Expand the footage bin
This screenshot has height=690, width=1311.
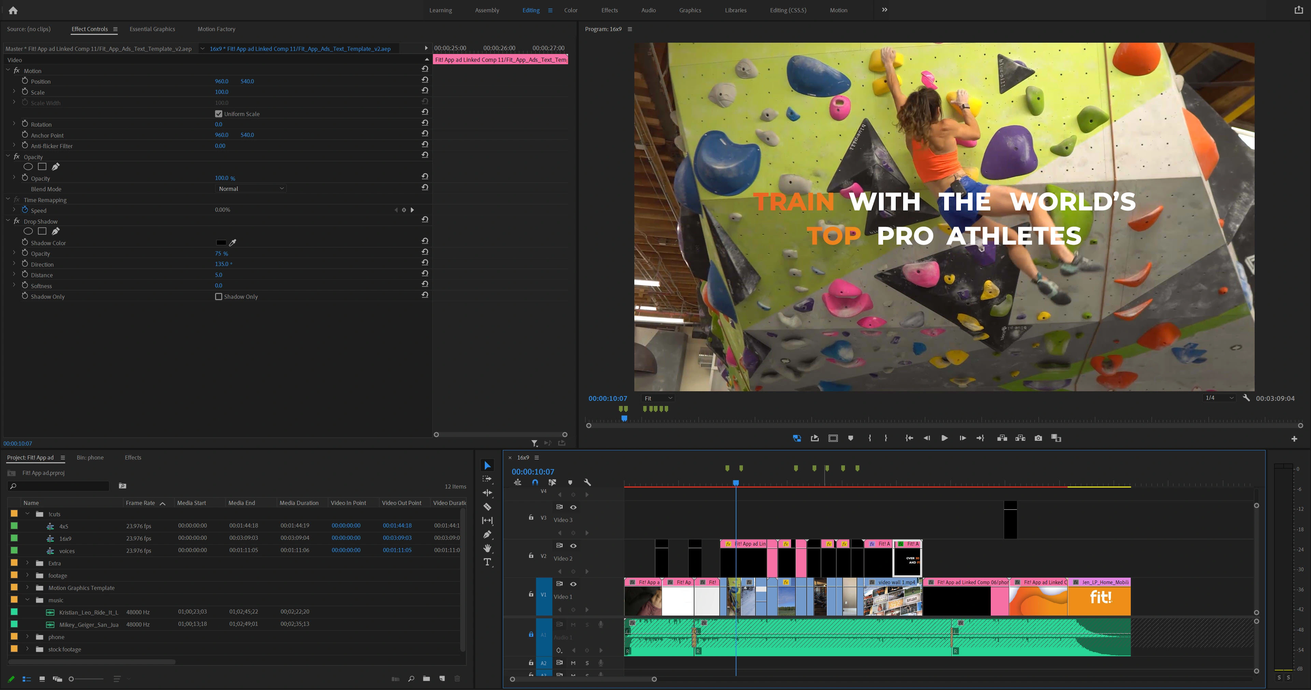[27, 576]
